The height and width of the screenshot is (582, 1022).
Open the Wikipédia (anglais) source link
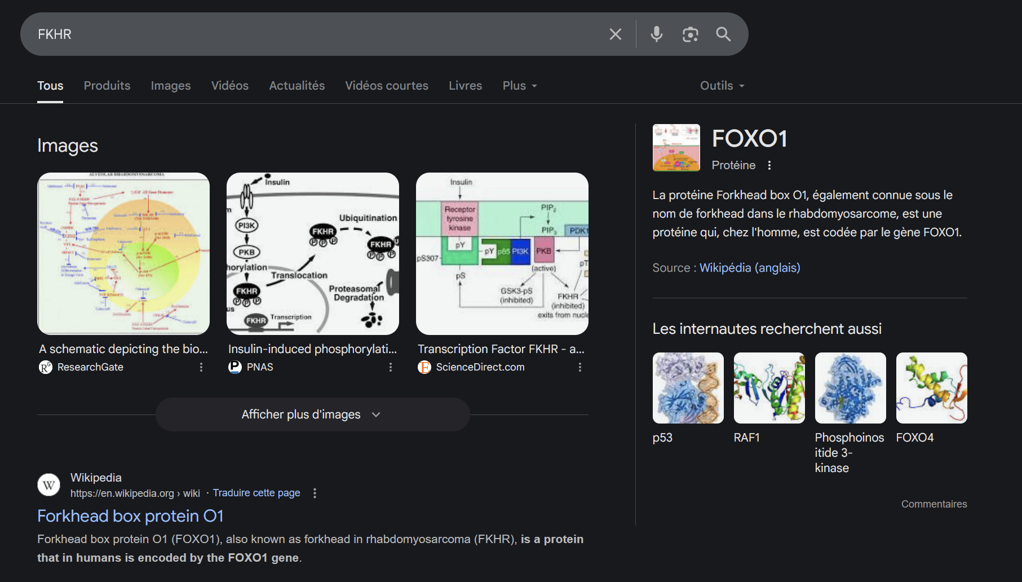coord(750,268)
